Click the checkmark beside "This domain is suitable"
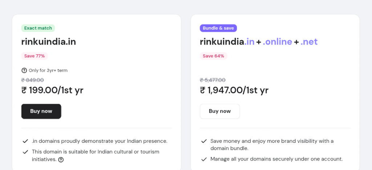The image size is (372, 170). pos(25,152)
